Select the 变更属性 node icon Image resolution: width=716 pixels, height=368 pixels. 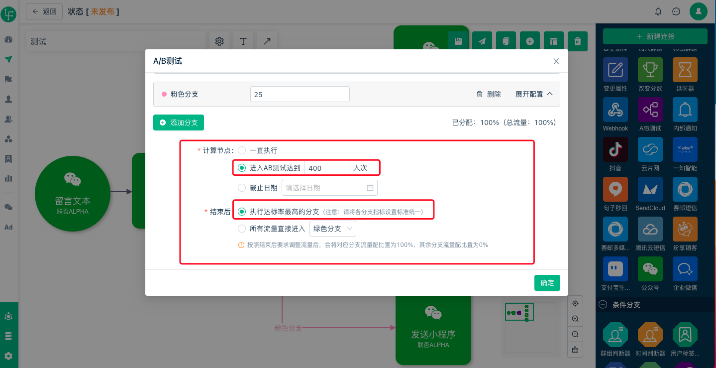615,70
